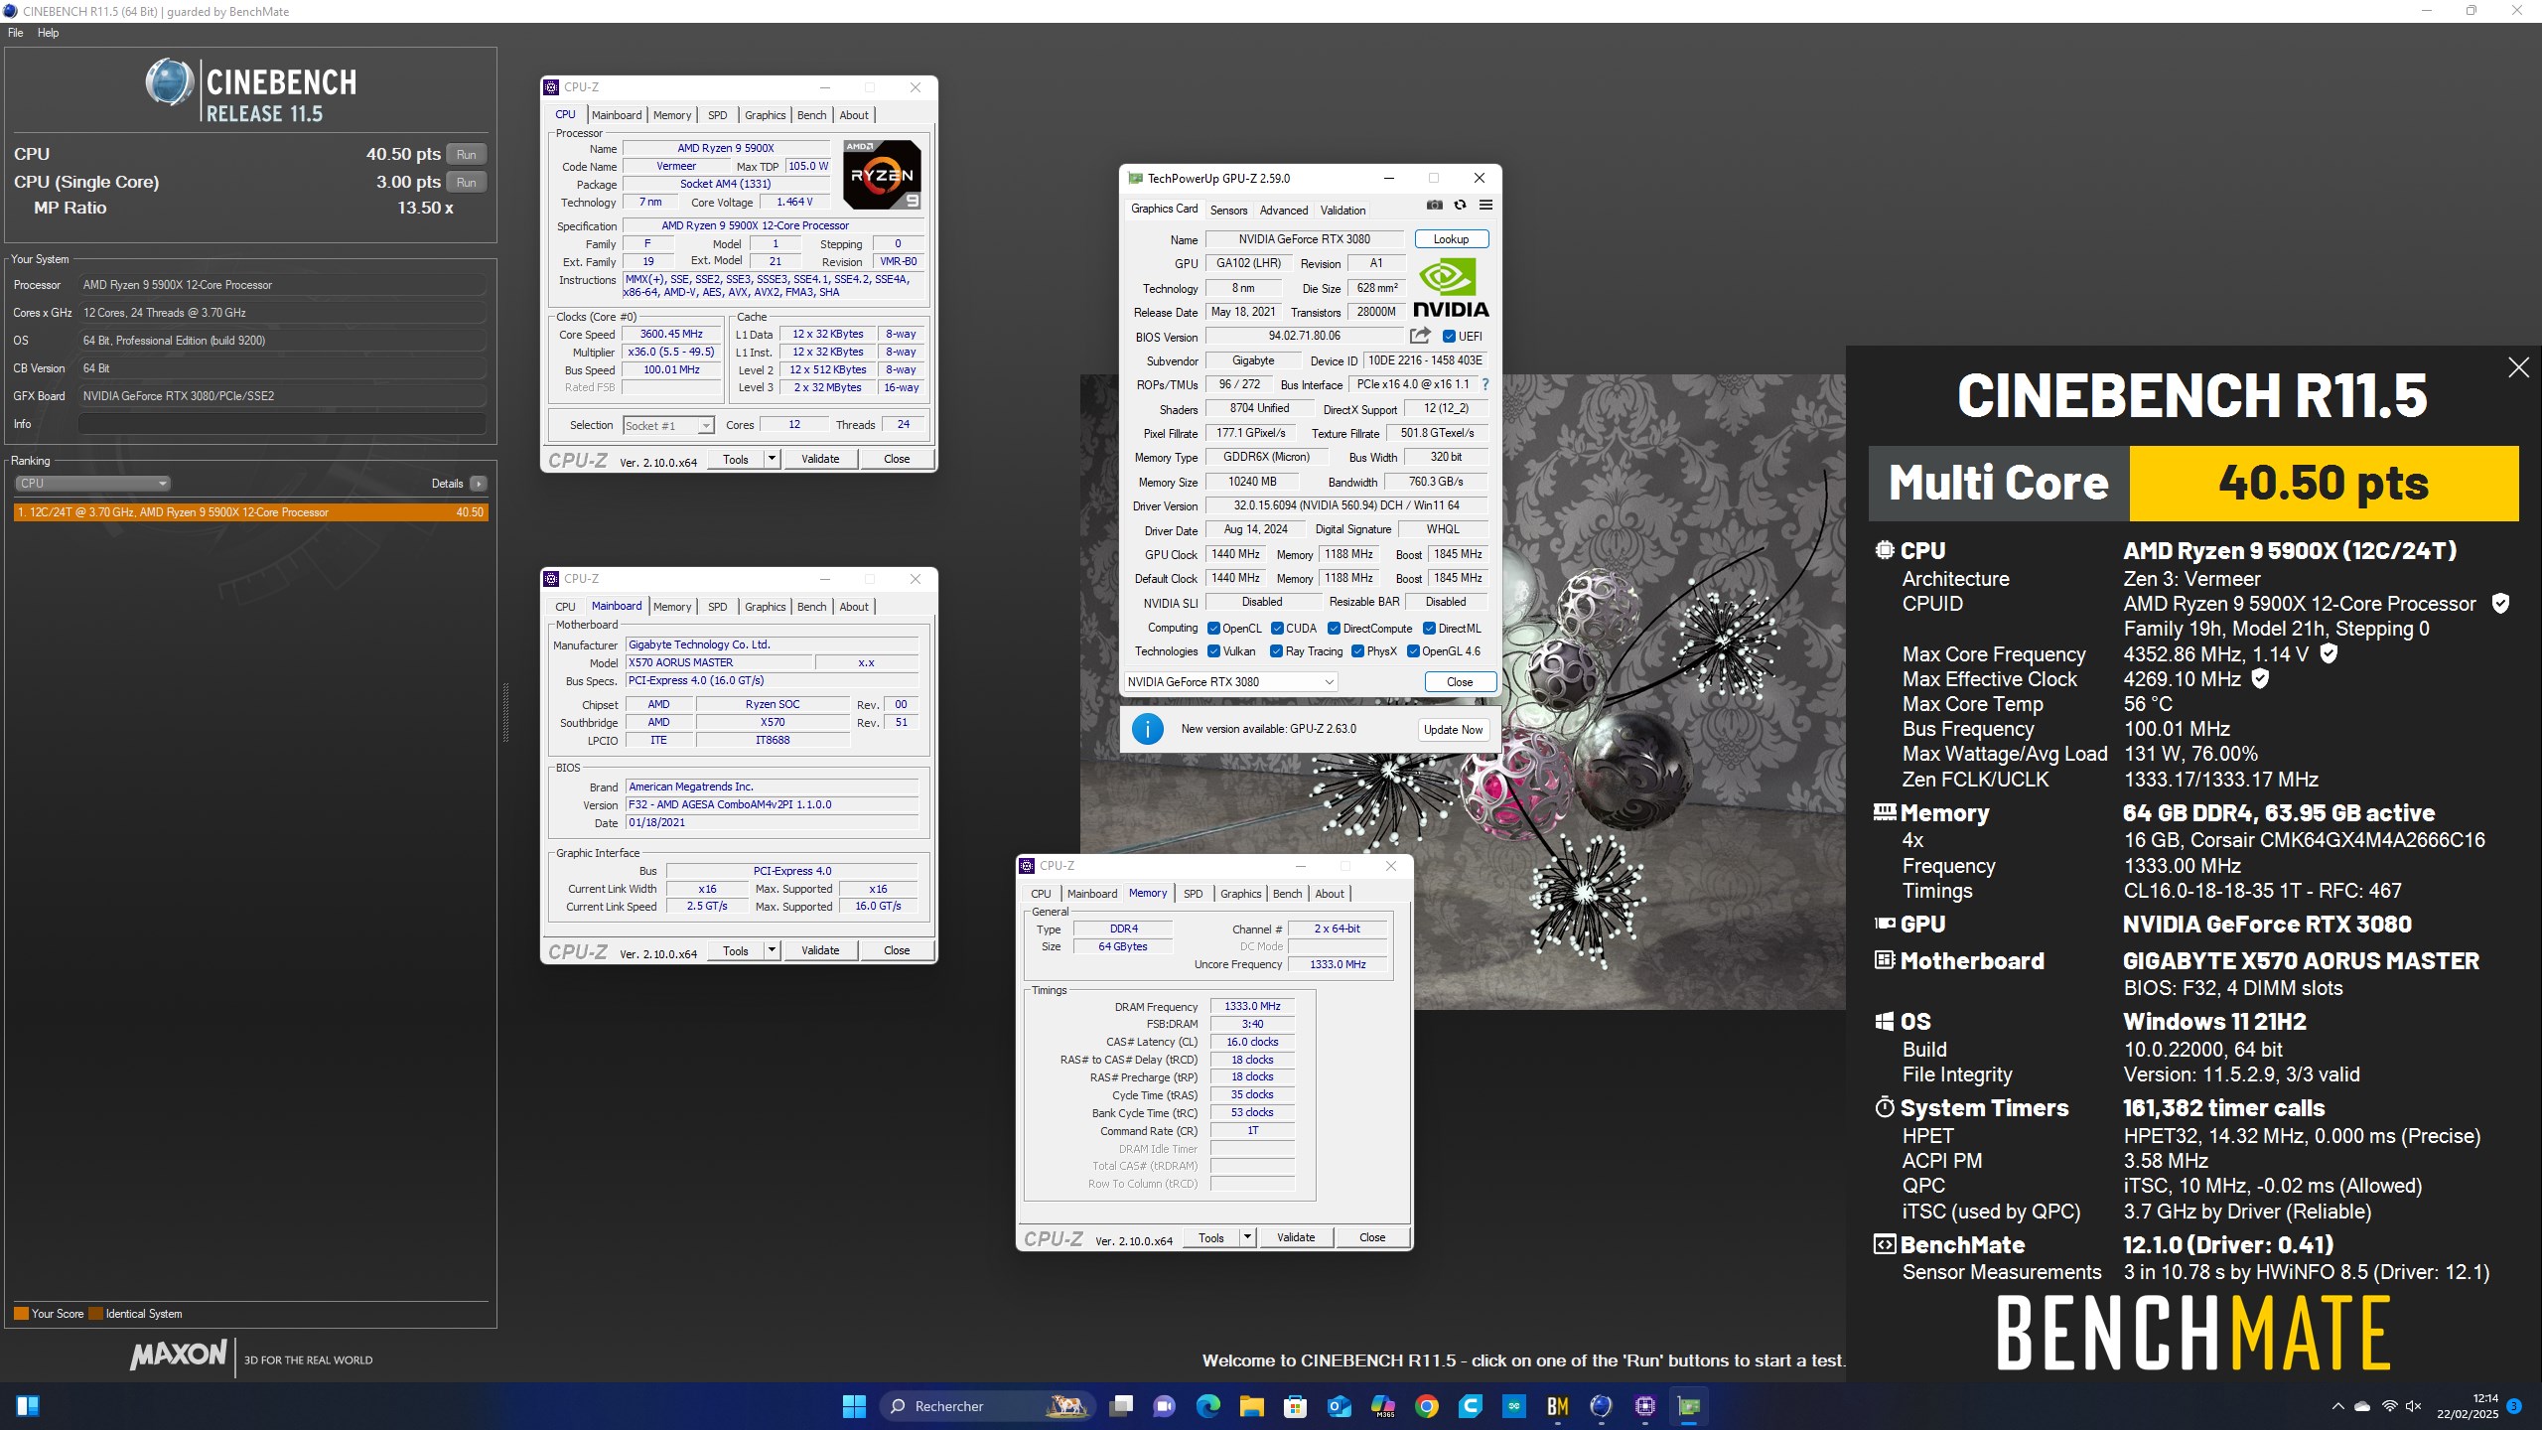
Task: Run the CPU (Single Core) test
Action: pyautogui.click(x=467, y=182)
